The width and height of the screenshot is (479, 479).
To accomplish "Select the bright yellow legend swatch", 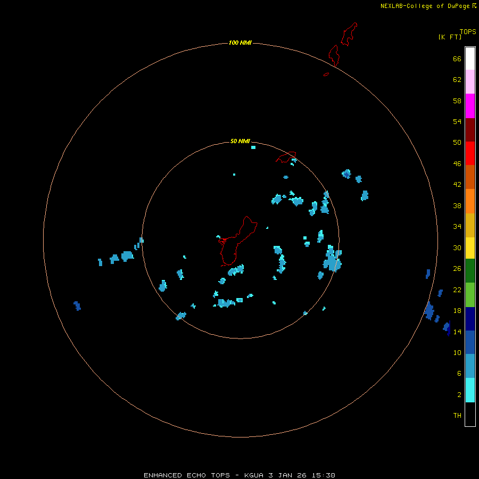I will tap(470, 248).
